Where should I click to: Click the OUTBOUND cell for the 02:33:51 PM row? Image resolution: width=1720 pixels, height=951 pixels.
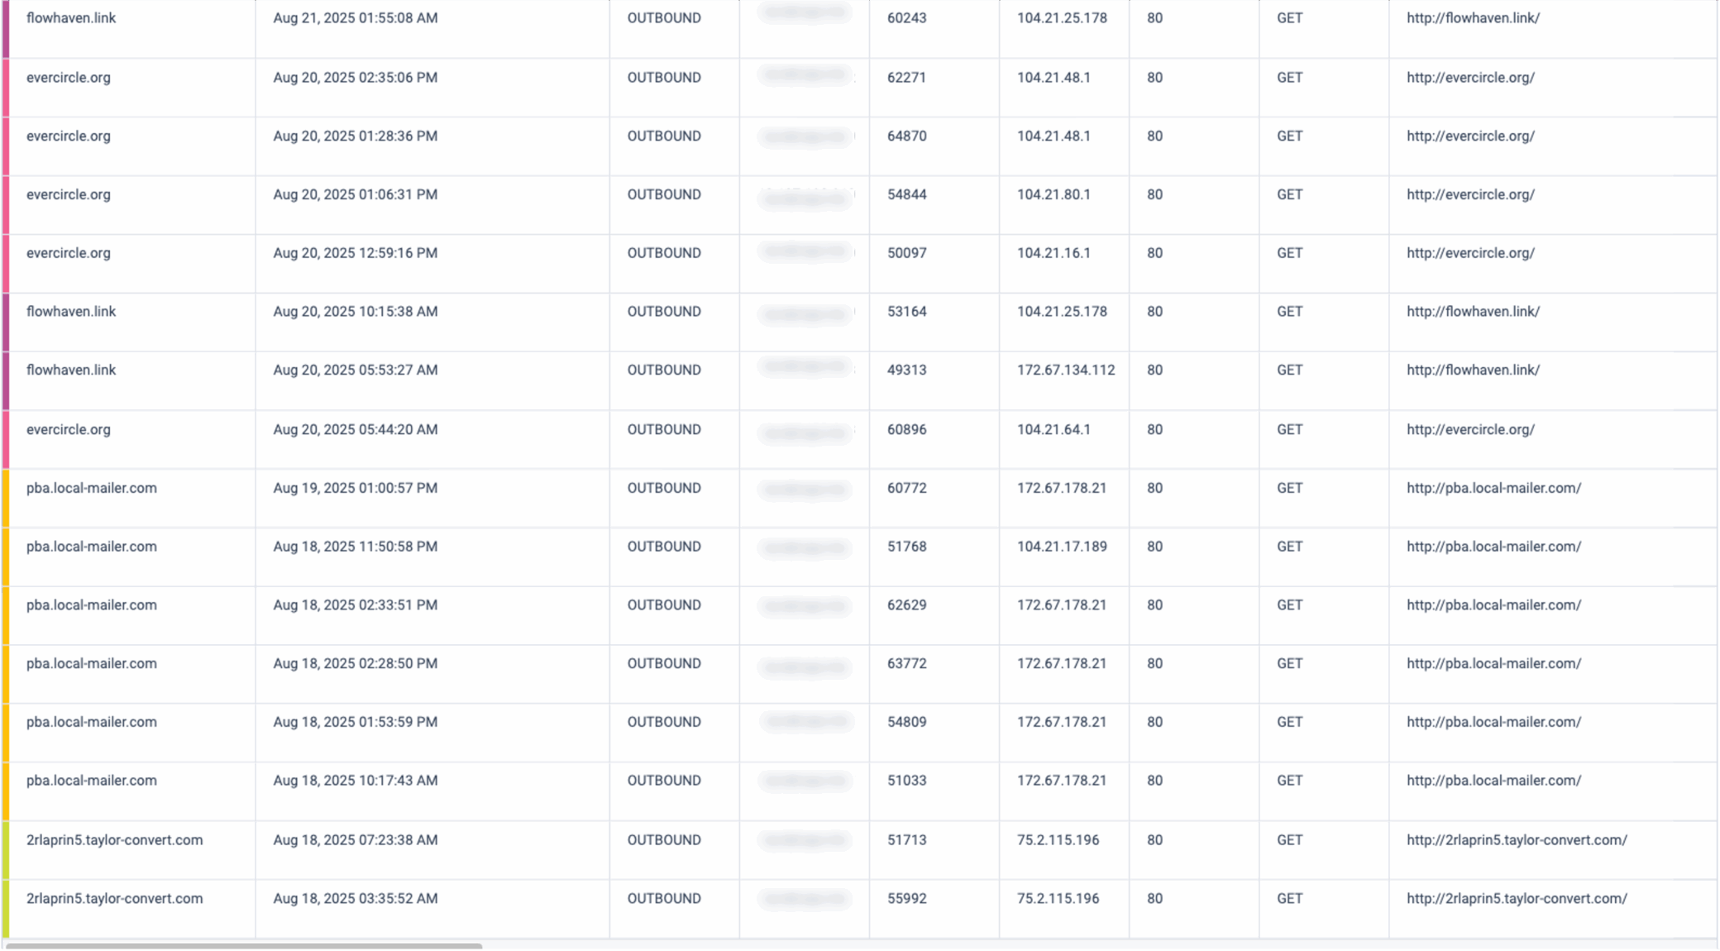[x=664, y=605]
